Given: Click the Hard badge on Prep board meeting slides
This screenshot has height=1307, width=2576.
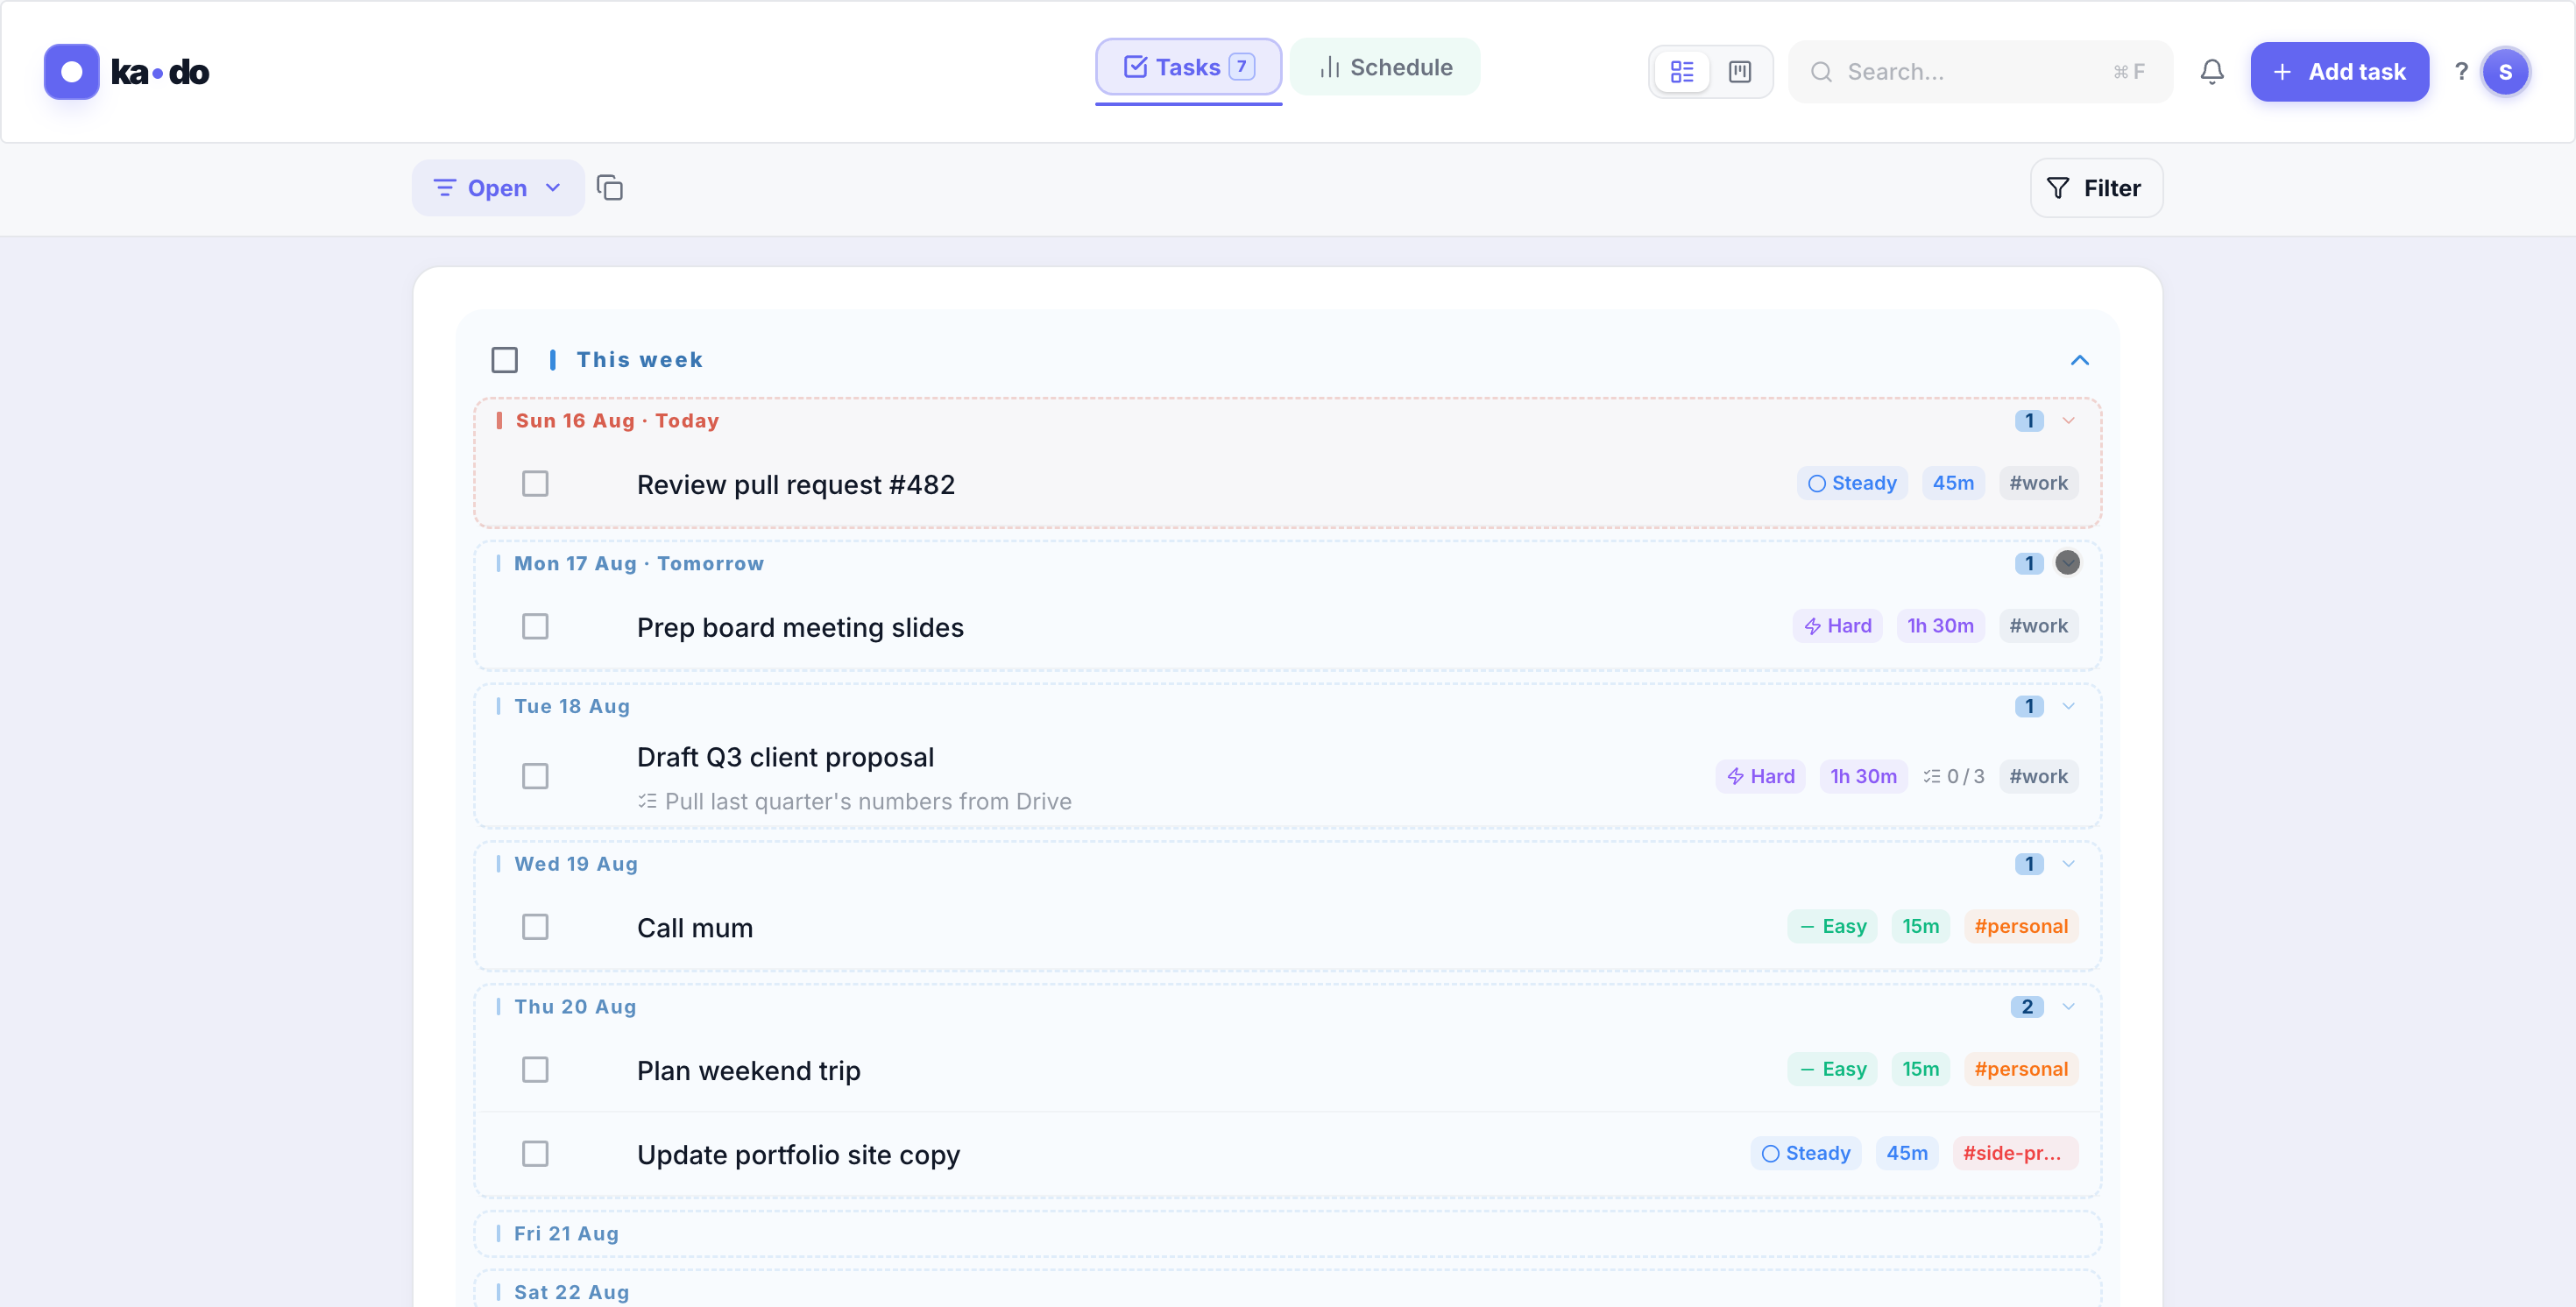Looking at the screenshot, I should pyautogui.click(x=1838, y=626).
